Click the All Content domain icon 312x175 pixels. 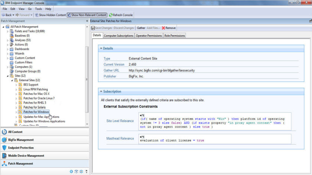click(4, 132)
